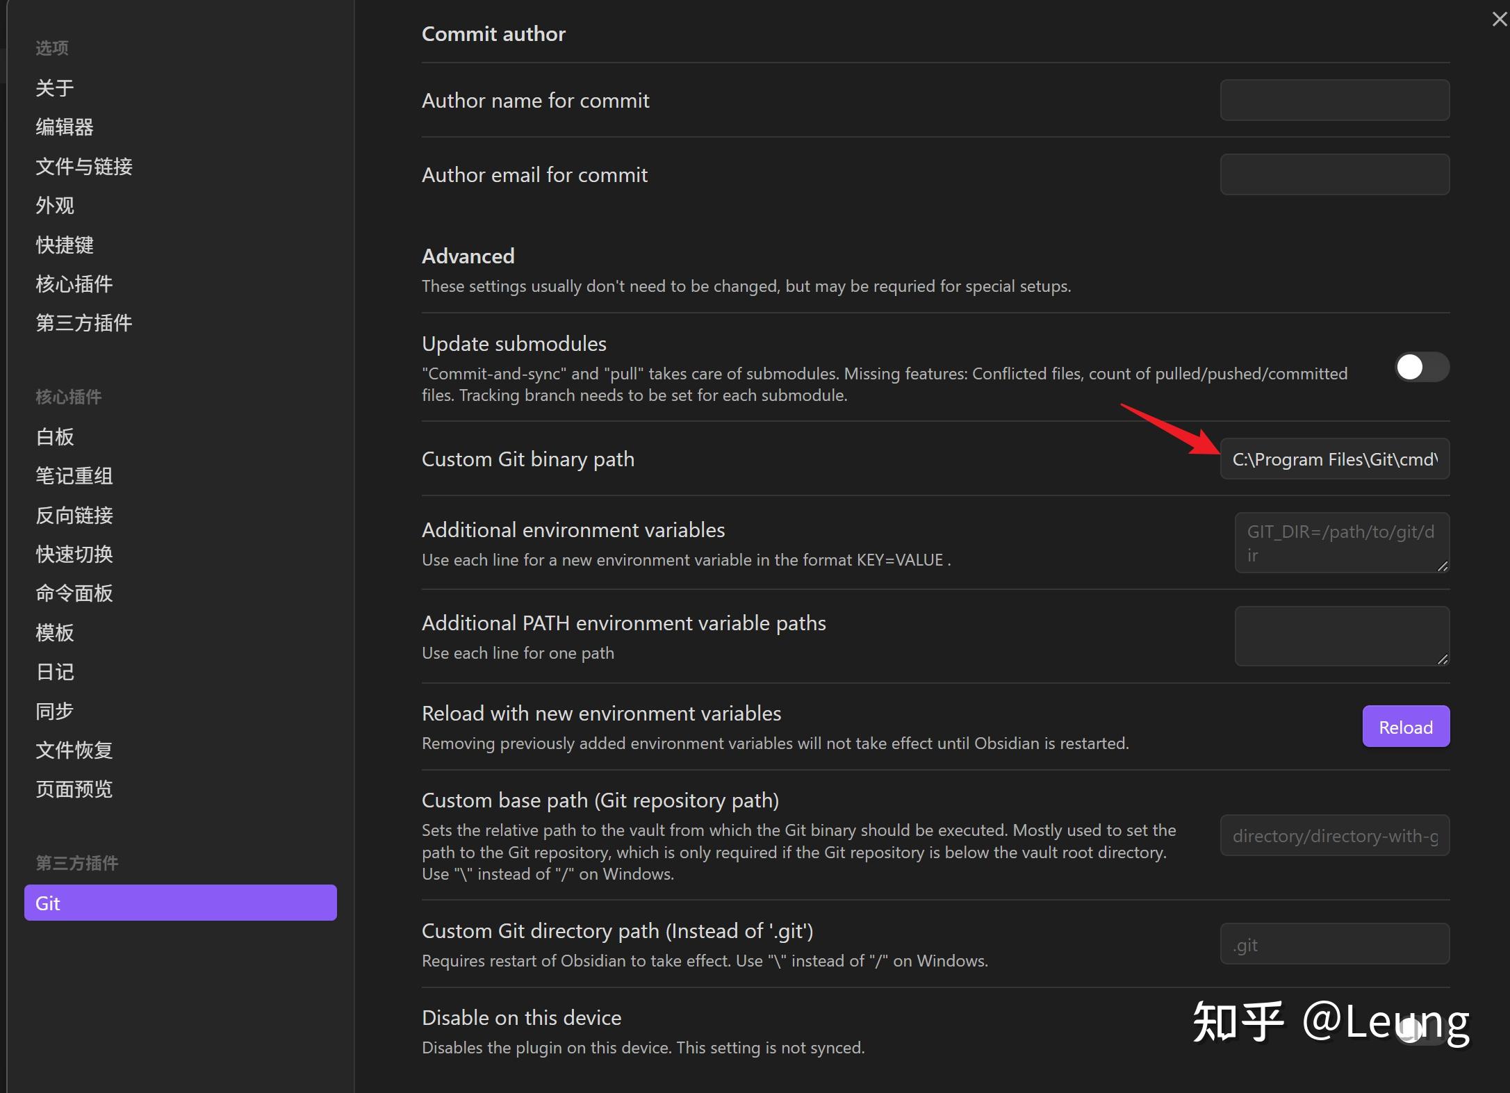Open 第三方插件 community plugins settings
The image size is (1510, 1093).
(x=84, y=323)
